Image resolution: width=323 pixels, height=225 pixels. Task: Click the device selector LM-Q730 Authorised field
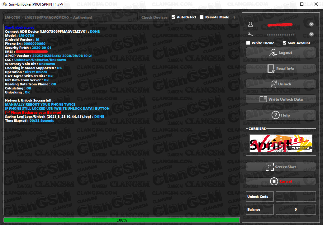coord(70,17)
